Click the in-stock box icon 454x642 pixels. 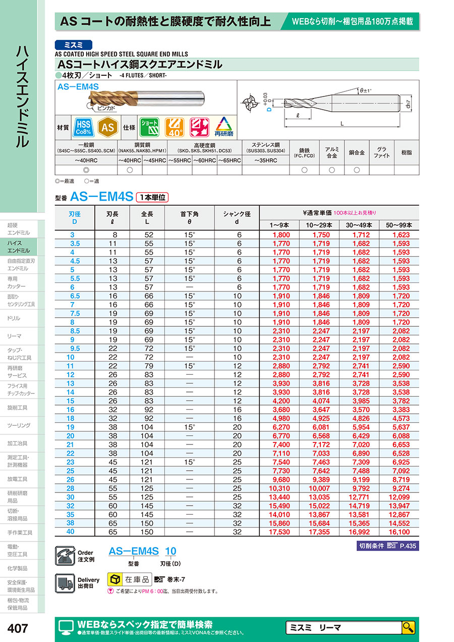[x=116, y=579]
